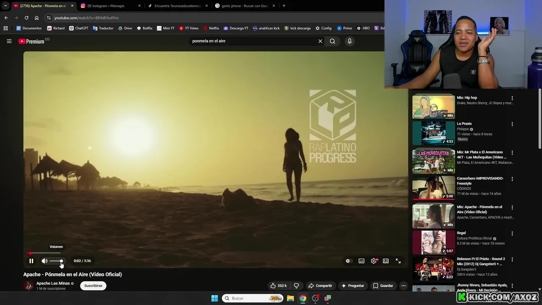542x305 pixels.
Task: Open the Mix: Hip hop thumbnail
Action: 433,106
